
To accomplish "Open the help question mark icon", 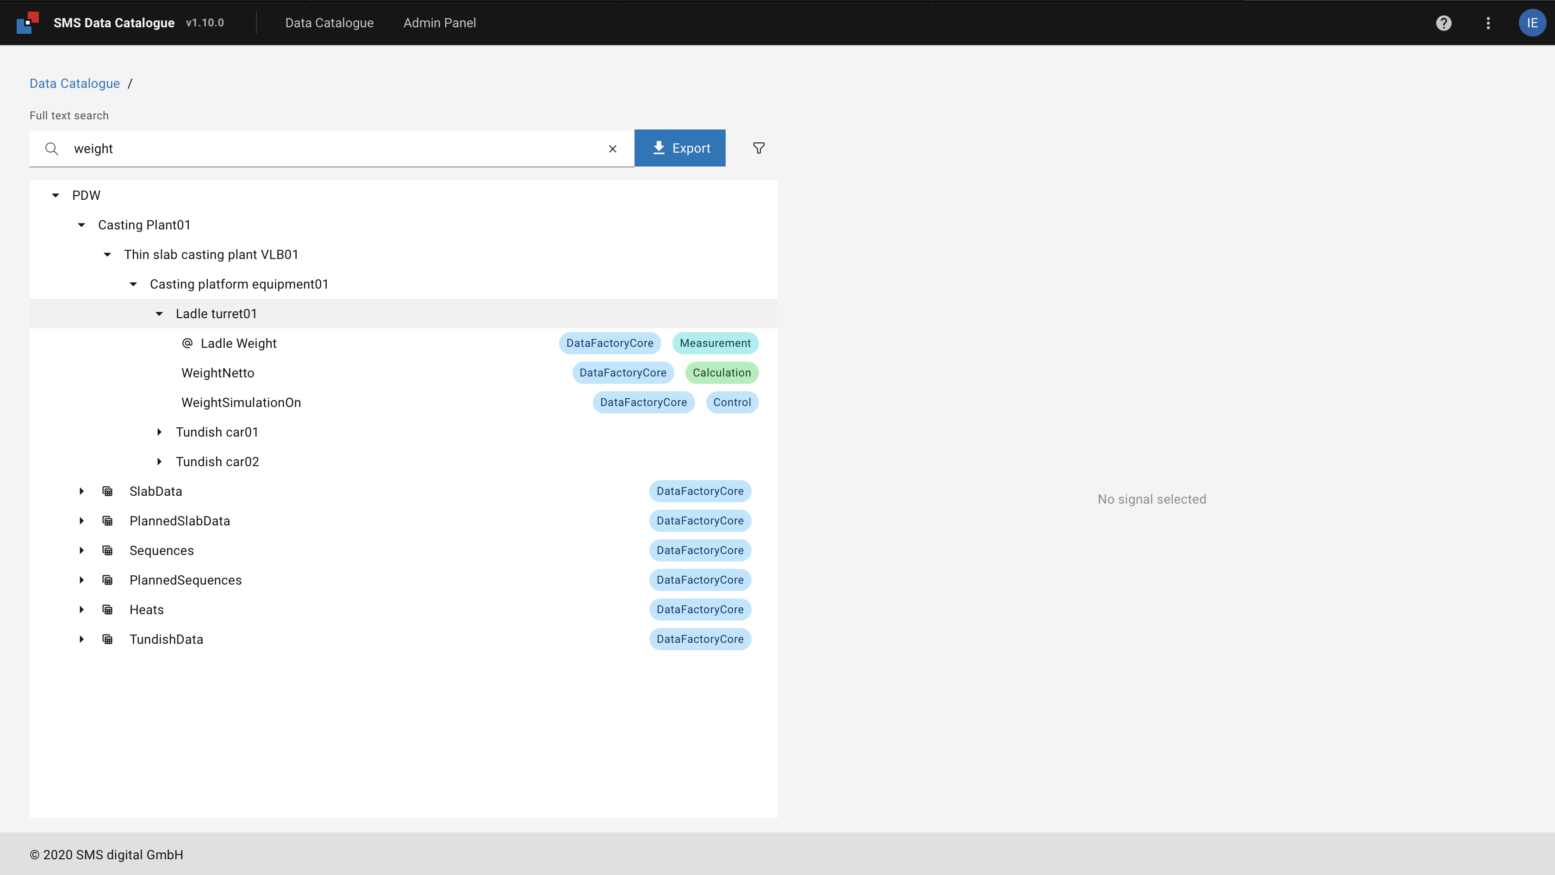I will [1443, 23].
